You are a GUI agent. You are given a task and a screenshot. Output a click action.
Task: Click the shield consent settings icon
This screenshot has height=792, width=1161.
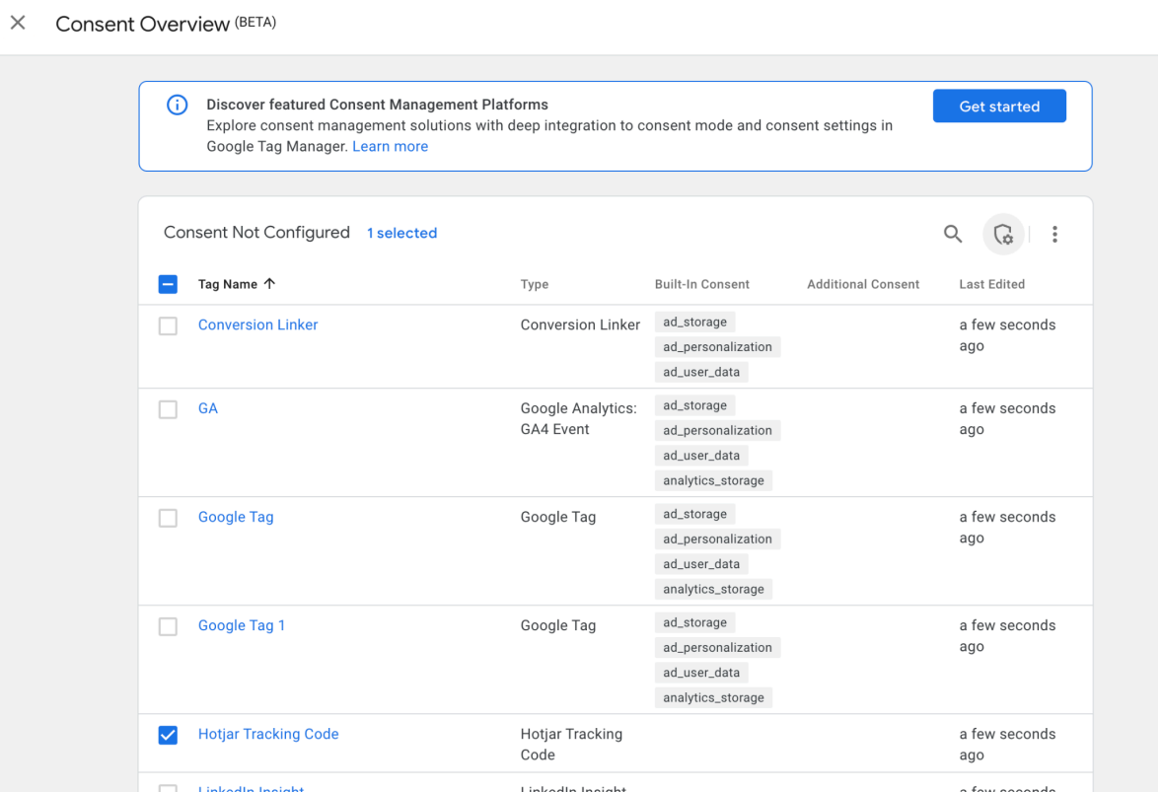click(x=1003, y=234)
